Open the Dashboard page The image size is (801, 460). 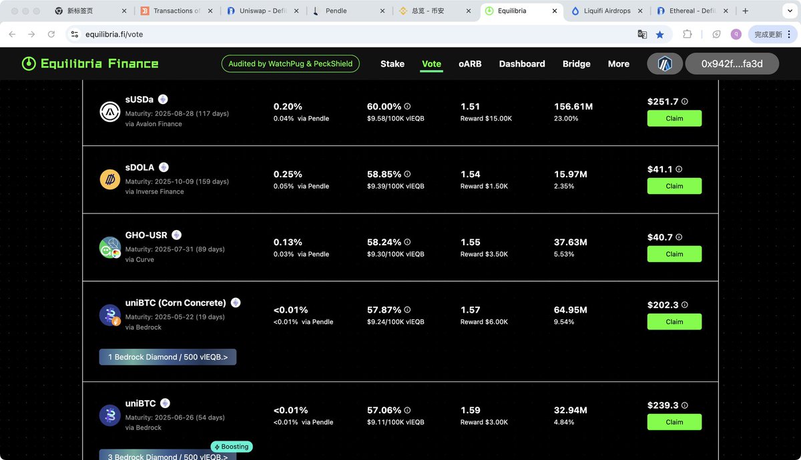[x=522, y=64]
